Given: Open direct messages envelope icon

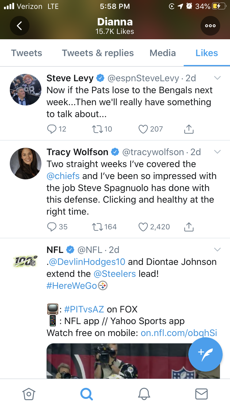Looking at the screenshot, I should click(x=201, y=394).
